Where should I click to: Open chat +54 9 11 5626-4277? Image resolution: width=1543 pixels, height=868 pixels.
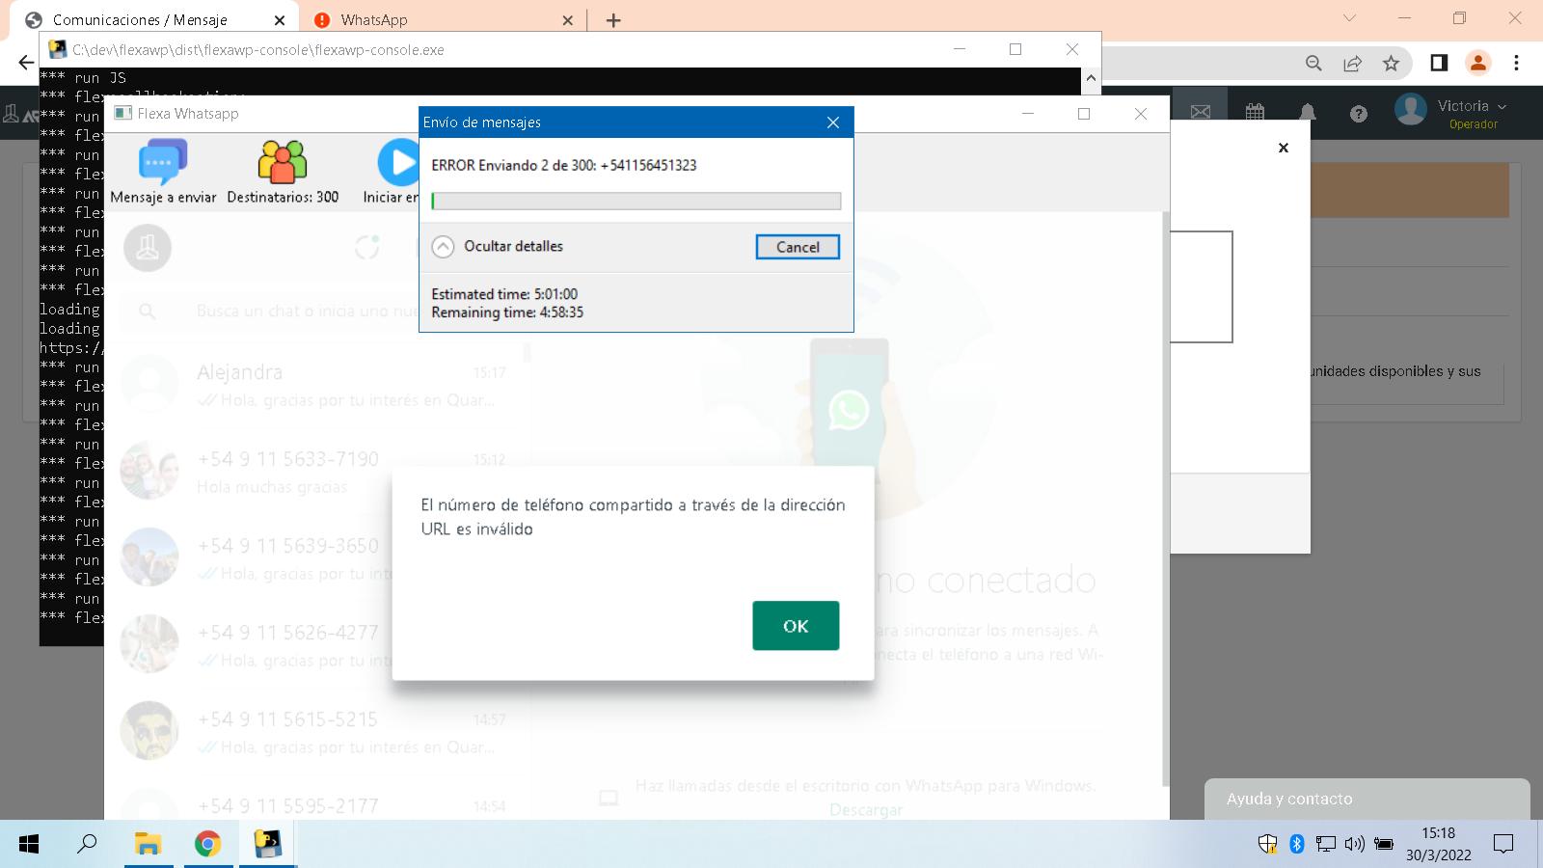(x=317, y=645)
